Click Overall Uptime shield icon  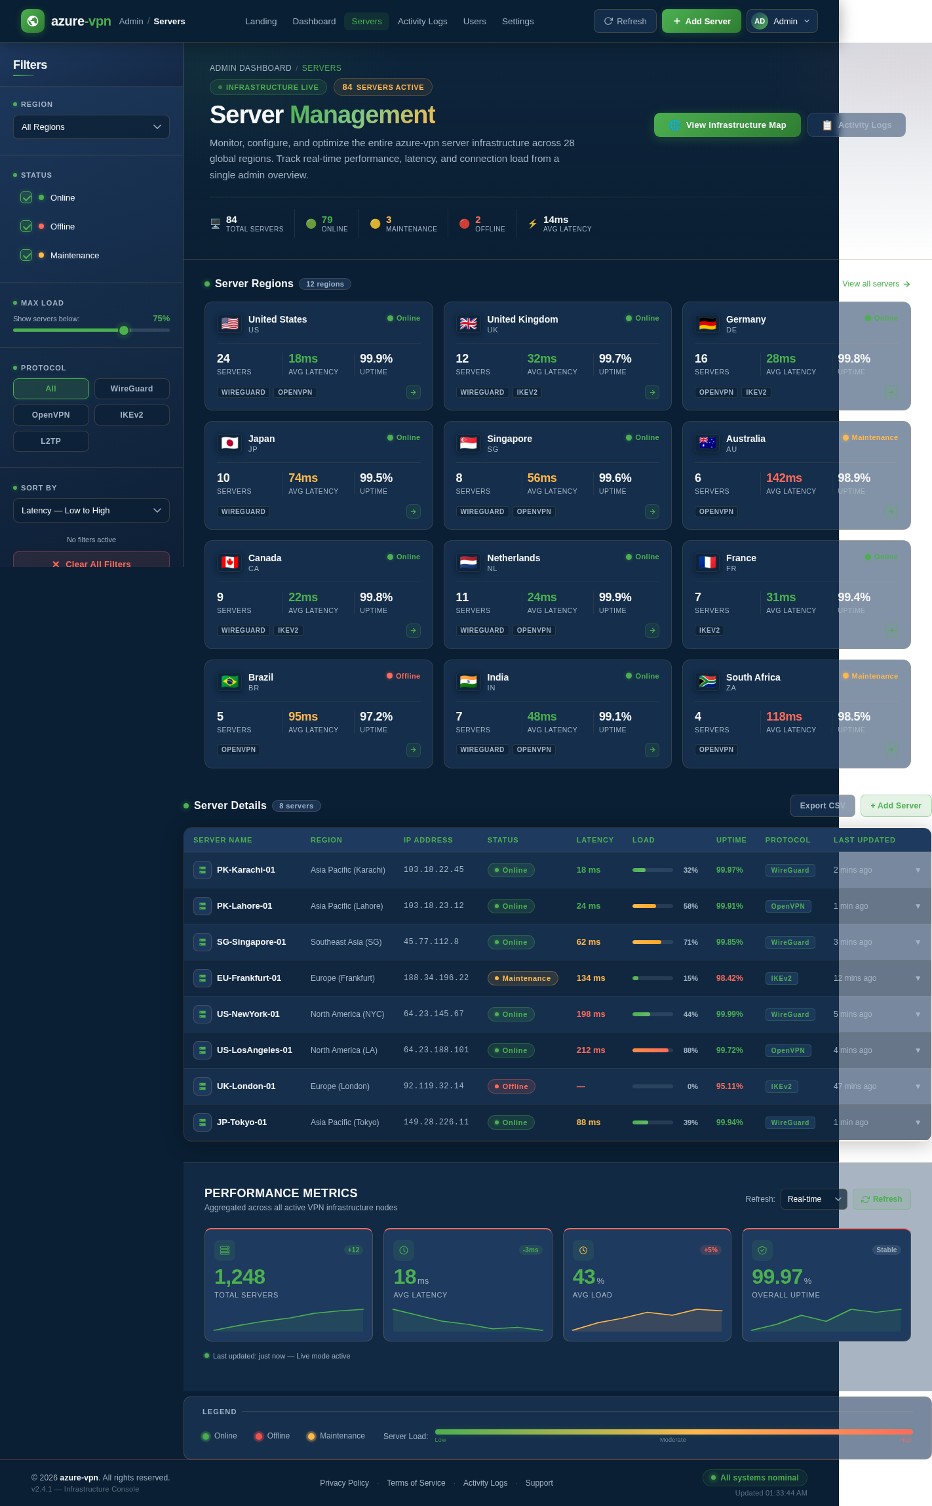tap(762, 1250)
